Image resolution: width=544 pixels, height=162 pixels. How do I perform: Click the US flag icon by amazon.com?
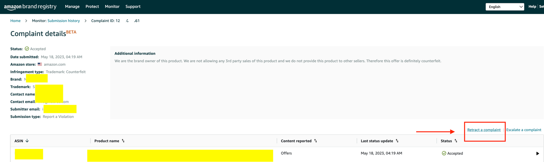point(40,64)
